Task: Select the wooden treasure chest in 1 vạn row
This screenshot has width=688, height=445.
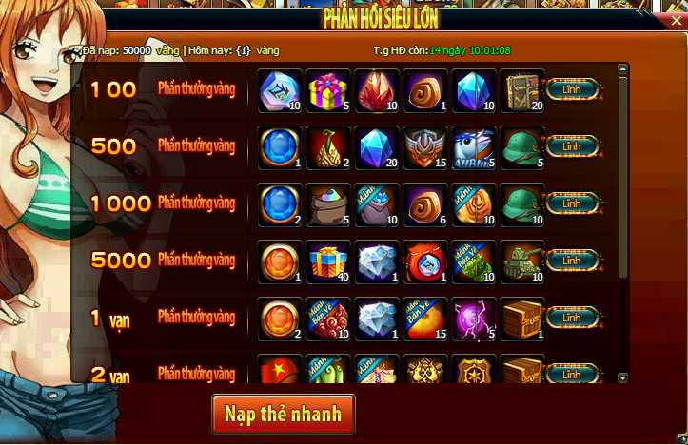Action: tap(522, 319)
